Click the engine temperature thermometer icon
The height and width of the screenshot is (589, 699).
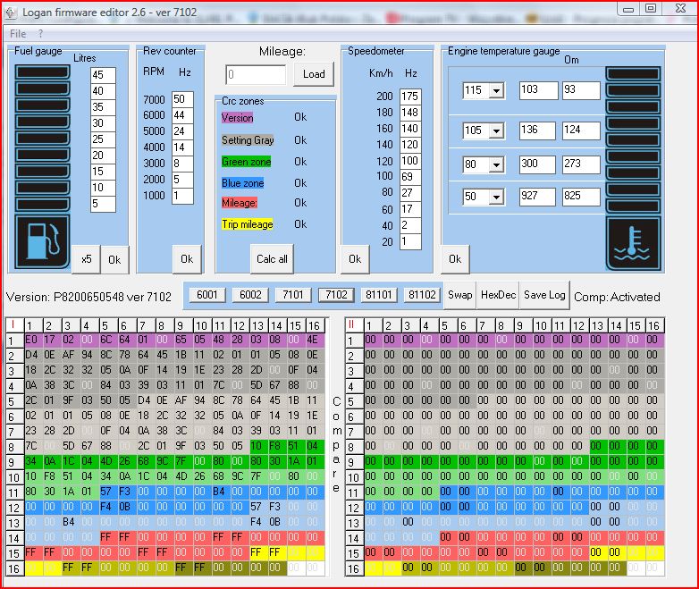coord(633,244)
